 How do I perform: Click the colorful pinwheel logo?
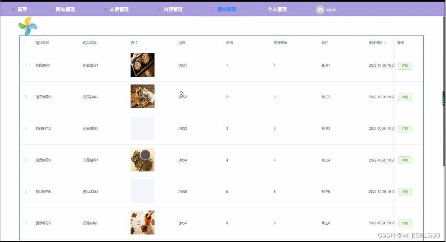[x=28, y=26]
